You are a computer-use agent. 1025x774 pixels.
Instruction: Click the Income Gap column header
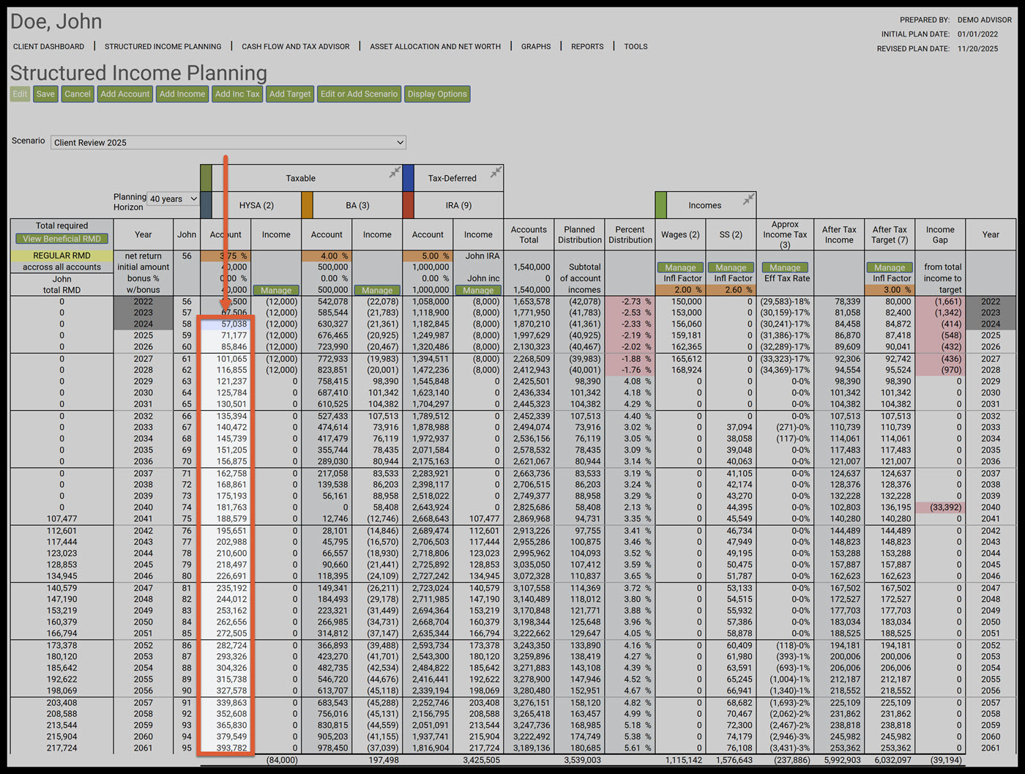coord(940,234)
